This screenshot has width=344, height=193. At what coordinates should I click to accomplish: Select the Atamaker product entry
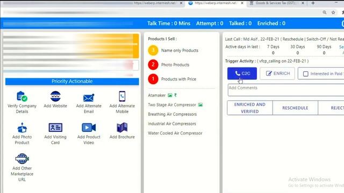click(x=156, y=95)
